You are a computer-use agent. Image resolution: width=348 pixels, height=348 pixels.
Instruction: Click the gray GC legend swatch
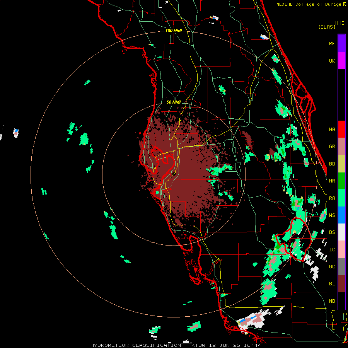click(341, 266)
